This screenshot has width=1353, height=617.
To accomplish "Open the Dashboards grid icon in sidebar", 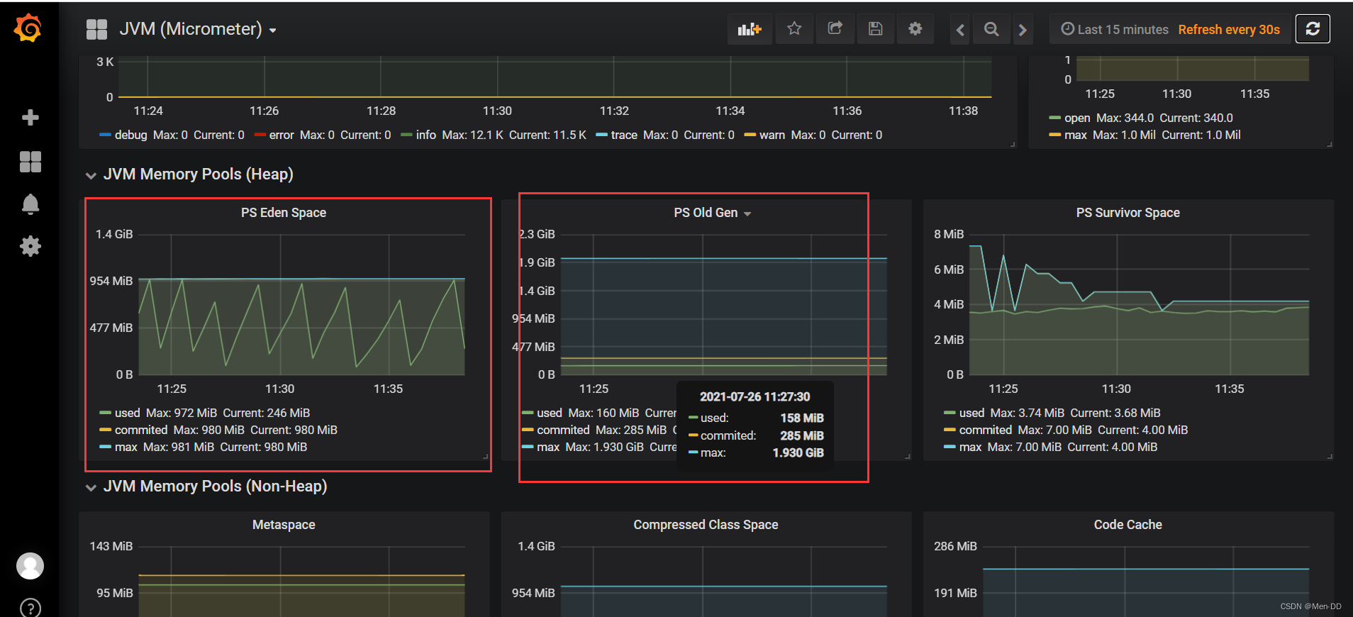I will tap(30, 162).
